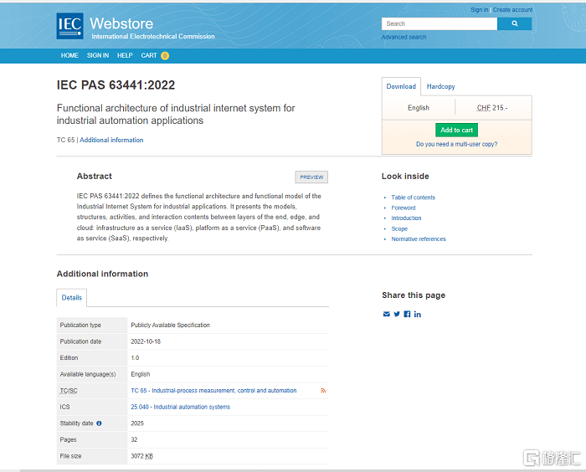Viewport: 586px width, 472px height.
Task: Click the Pages value 32
Action: tap(134, 440)
